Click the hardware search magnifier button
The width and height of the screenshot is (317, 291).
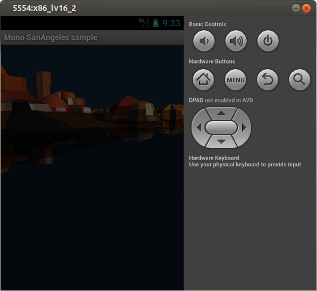point(299,79)
